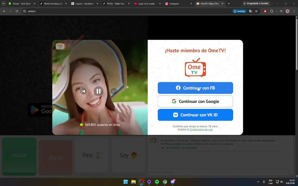Go forward with the forward arrow
Viewport: 298px width, 186px height.
point(10,11)
